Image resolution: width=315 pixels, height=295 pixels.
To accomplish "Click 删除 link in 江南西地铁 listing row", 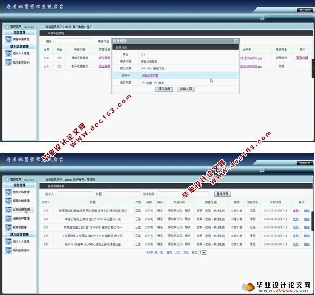I will (306, 236).
